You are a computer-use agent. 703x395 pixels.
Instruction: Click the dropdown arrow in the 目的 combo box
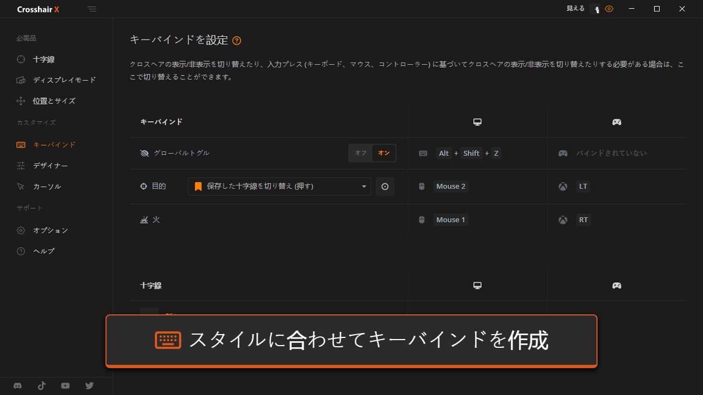pyautogui.click(x=364, y=187)
